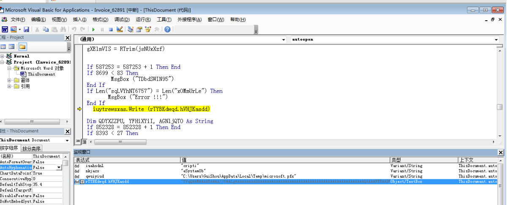Click the green Run macro play icon
The width and height of the screenshot is (507, 205).
[93, 29]
